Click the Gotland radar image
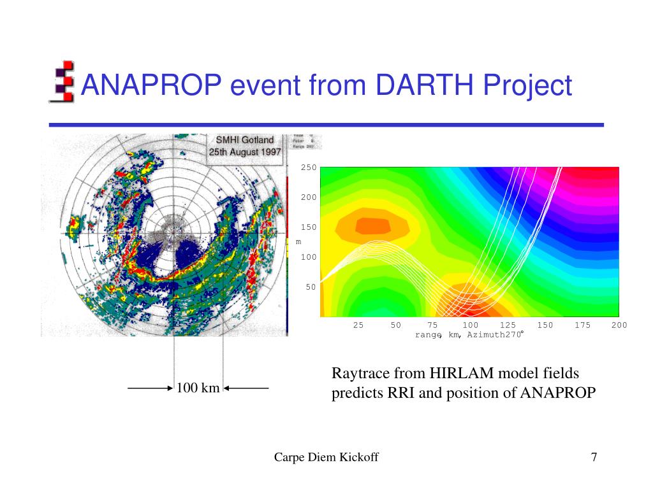653x489 pixels. (164, 235)
